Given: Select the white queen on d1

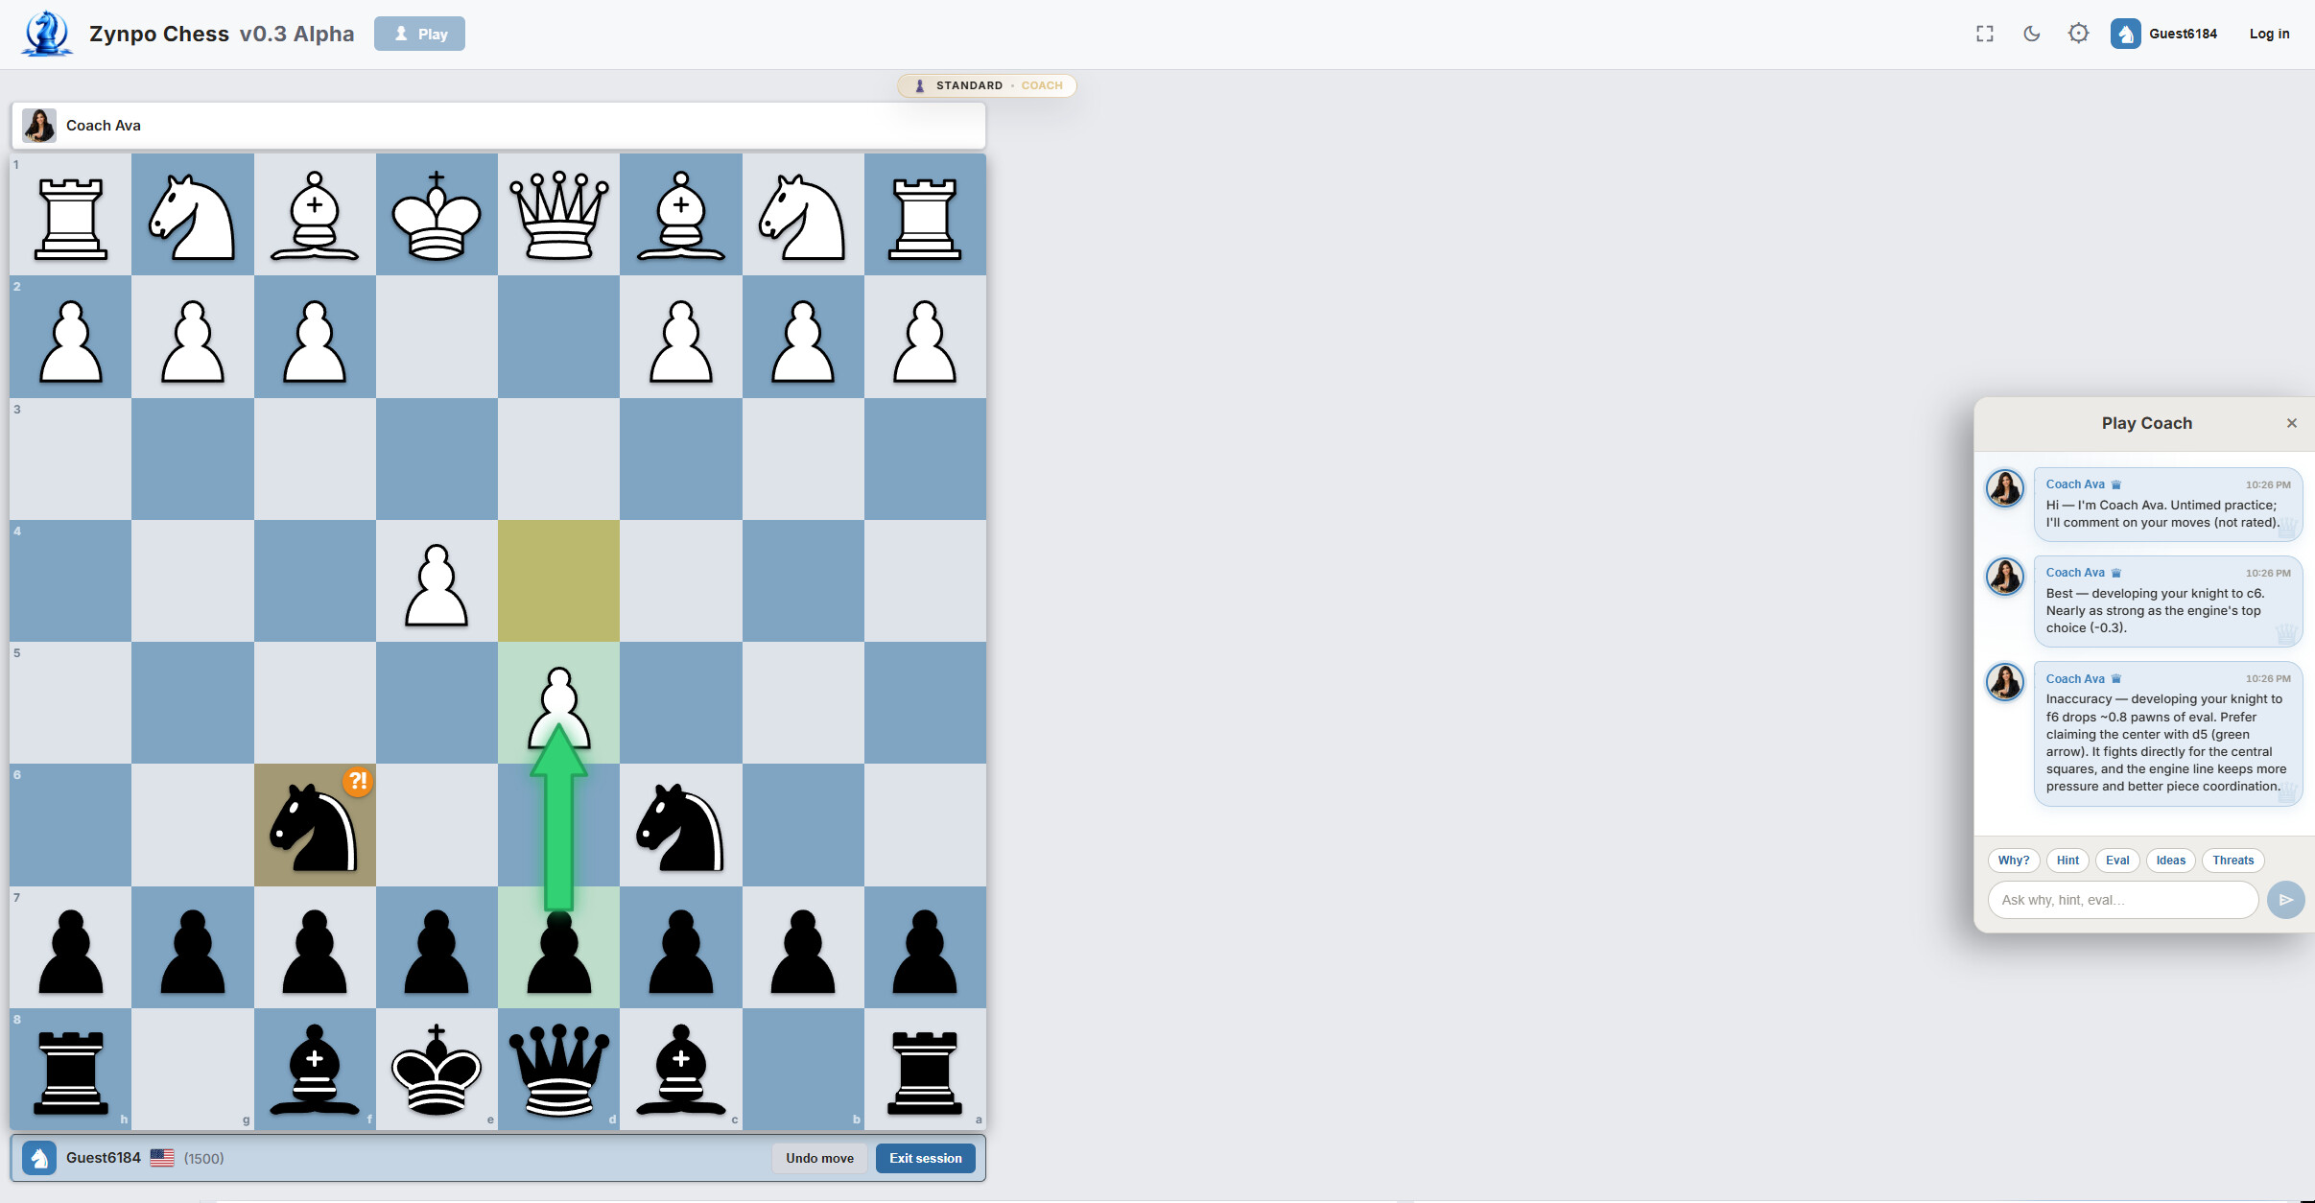Looking at the screenshot, I should click(x=558, y=215).
